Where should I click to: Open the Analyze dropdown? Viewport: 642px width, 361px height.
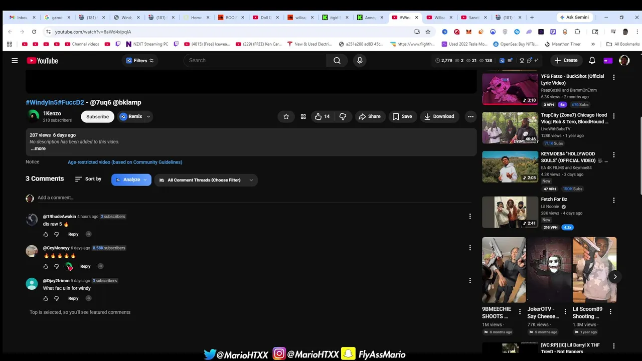[x=131, y=179]
